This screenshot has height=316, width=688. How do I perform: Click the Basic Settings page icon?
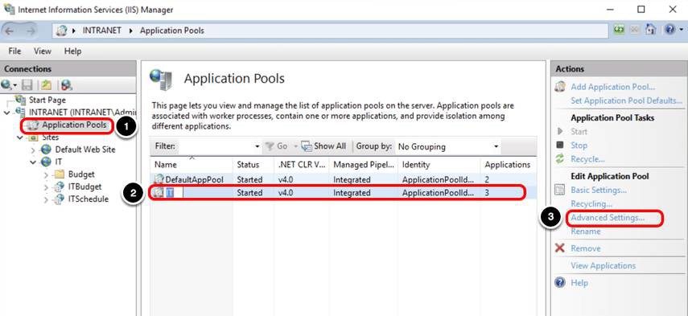click(559, 190)
